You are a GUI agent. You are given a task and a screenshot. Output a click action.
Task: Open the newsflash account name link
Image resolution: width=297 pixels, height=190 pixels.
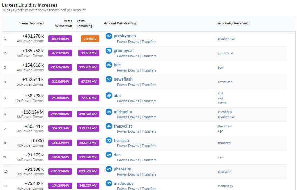click(123, 79)
